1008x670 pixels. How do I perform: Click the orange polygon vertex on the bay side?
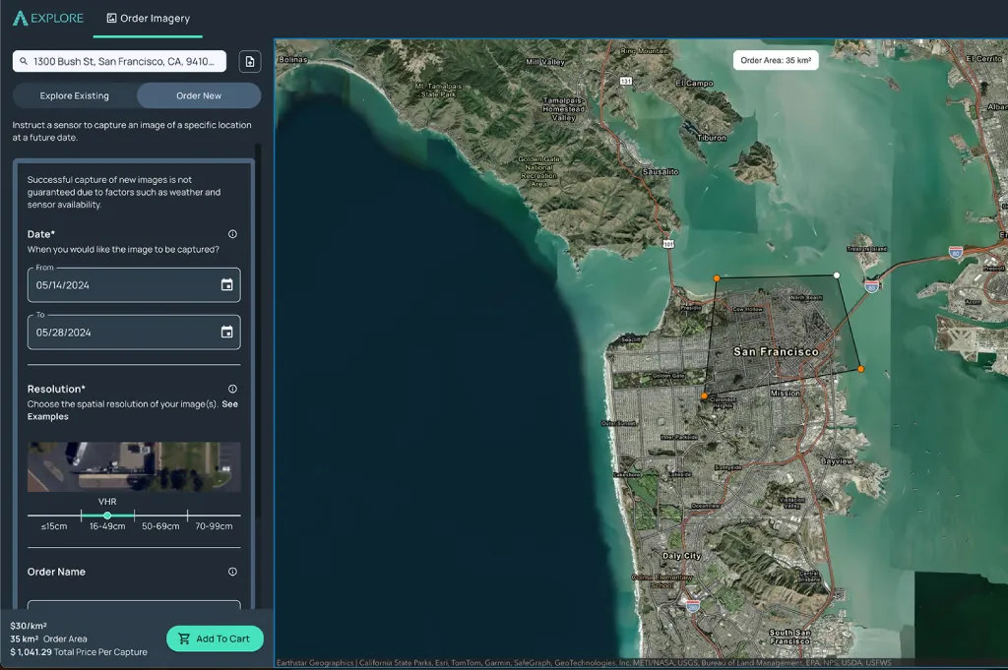click(860, 369)
